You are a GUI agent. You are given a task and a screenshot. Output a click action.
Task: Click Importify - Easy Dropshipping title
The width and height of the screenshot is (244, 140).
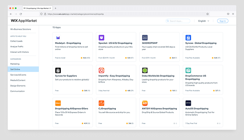[114, 76]
